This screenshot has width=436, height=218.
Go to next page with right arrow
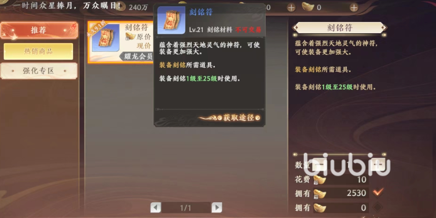pyautogui.click(x=217, y=208)
